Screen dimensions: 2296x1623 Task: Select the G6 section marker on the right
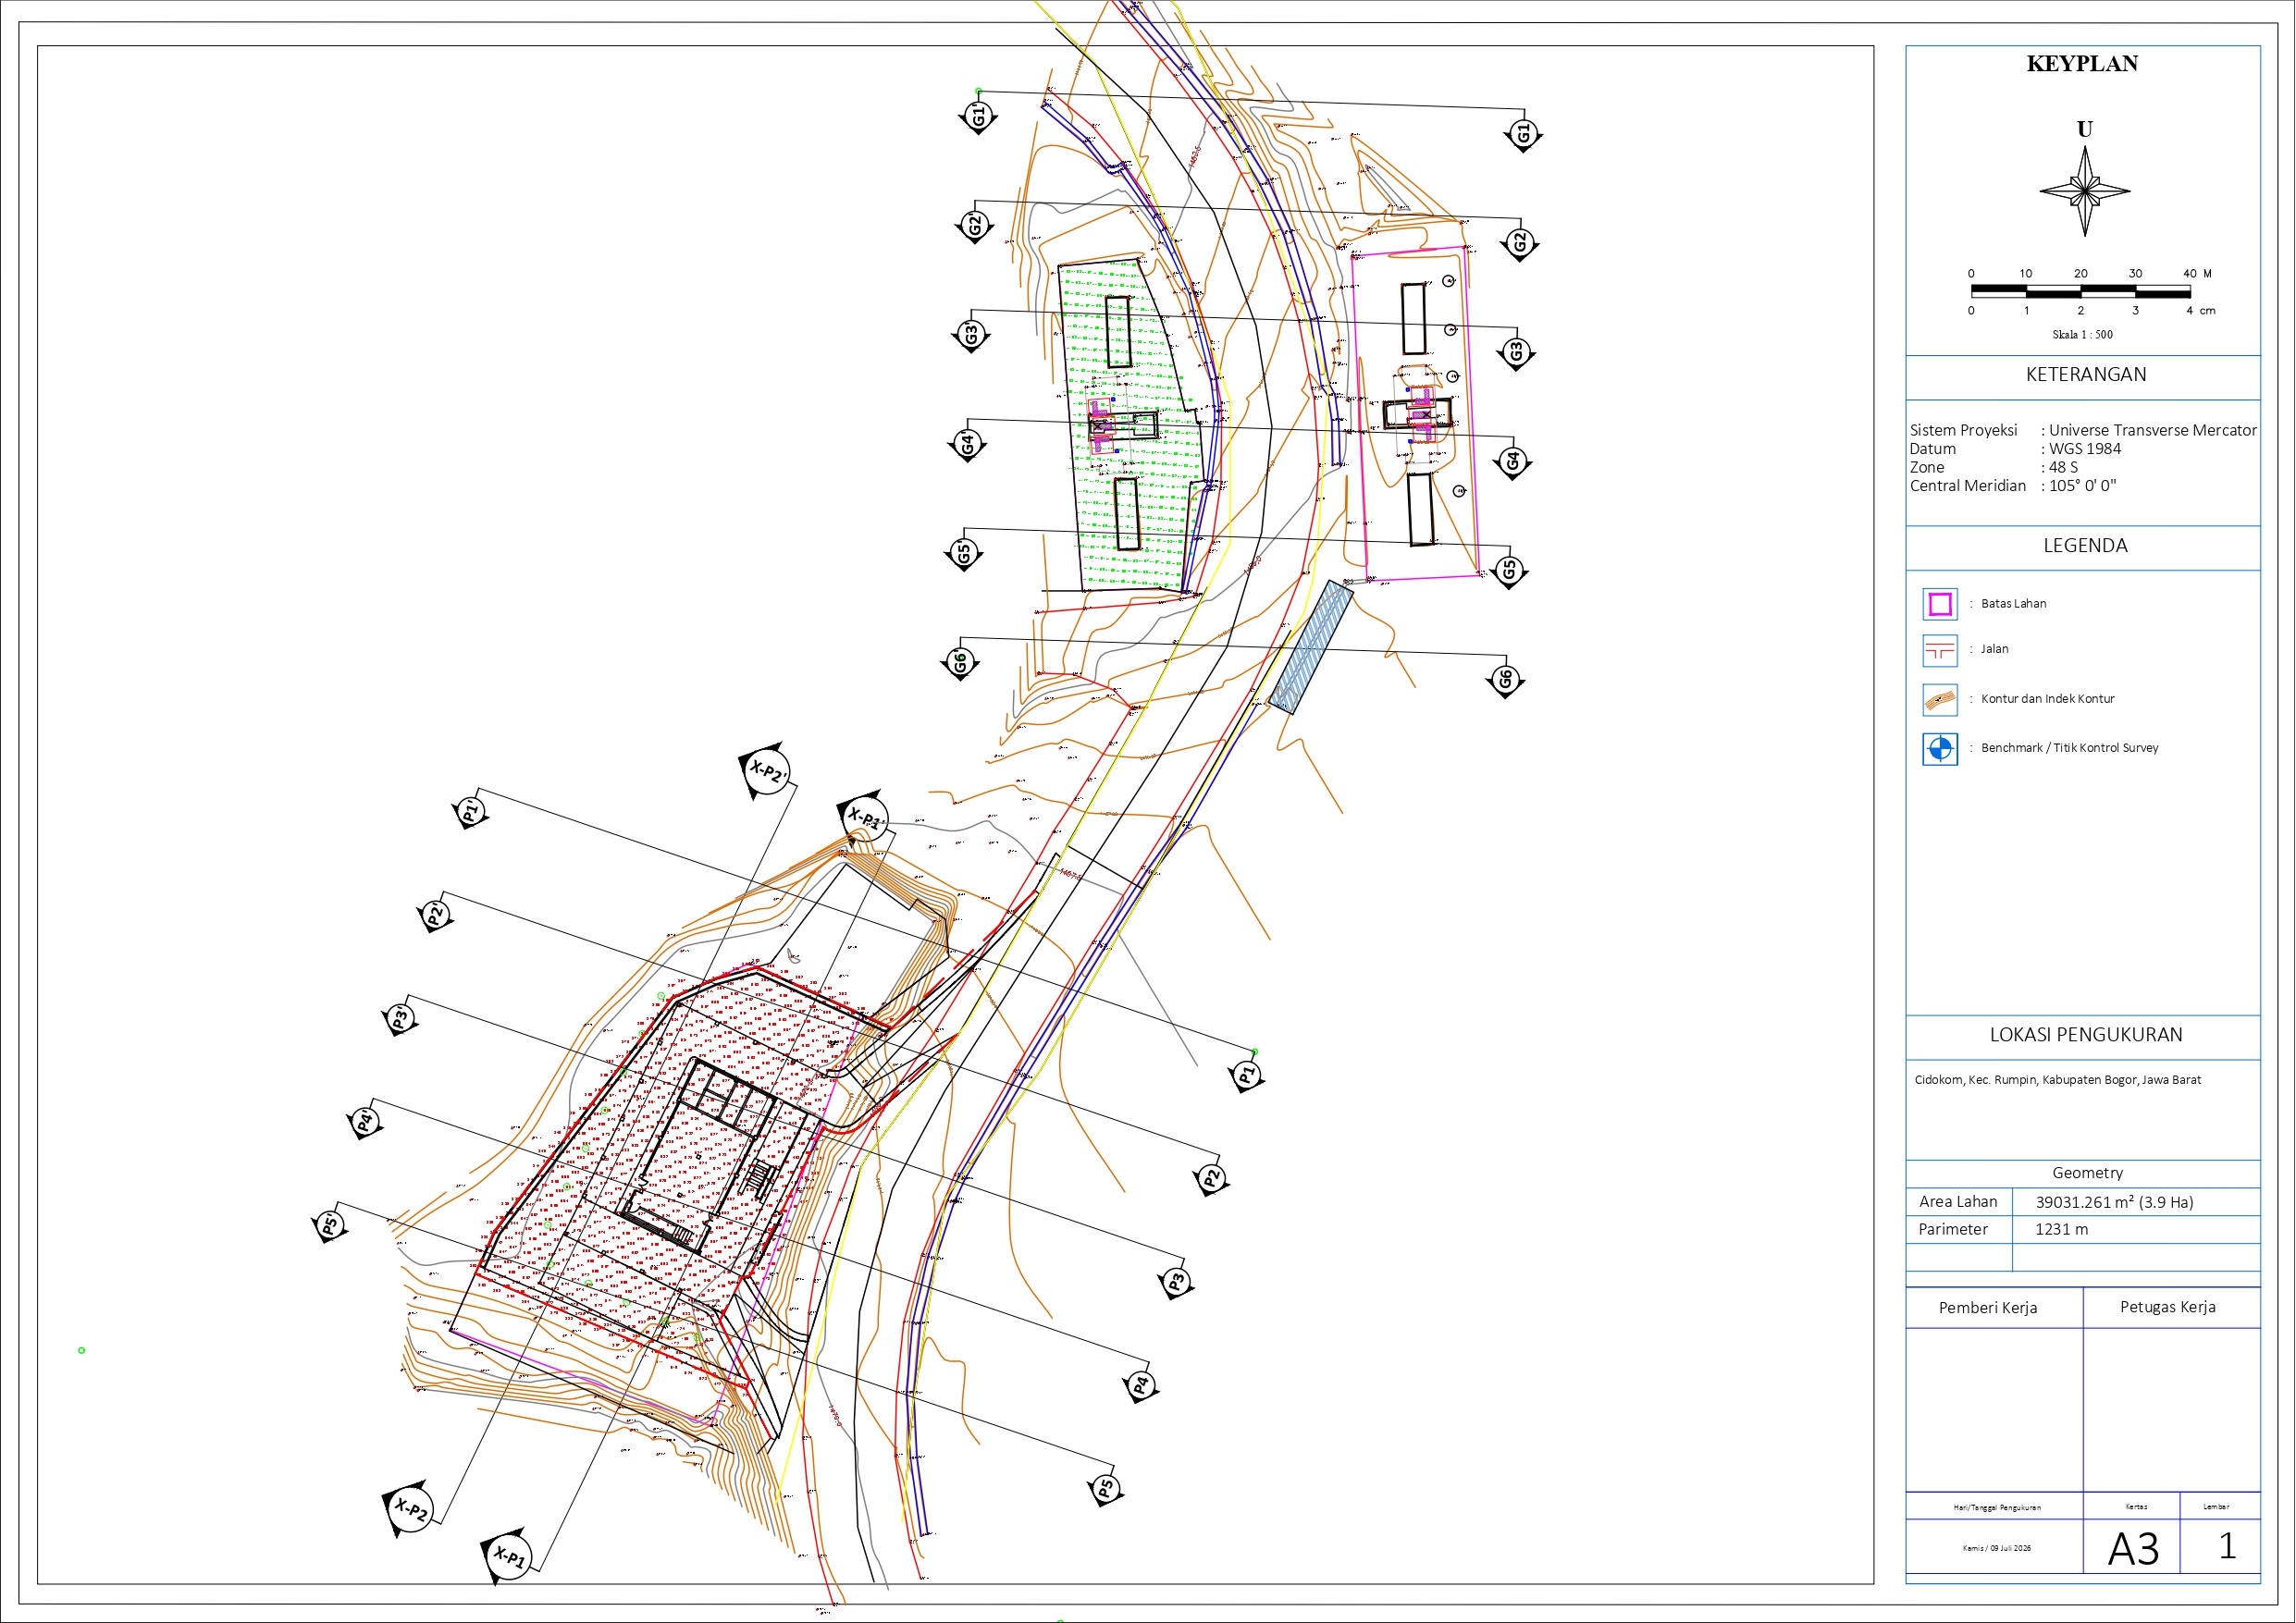(1505, 681)
